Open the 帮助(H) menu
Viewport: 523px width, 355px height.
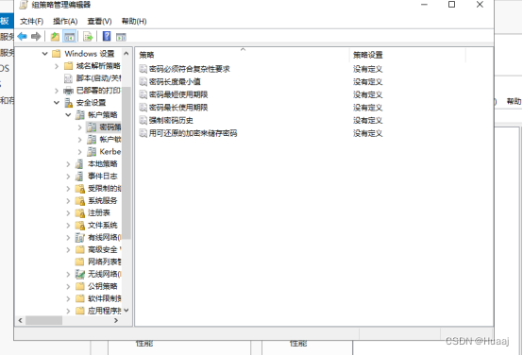(134, 22)
